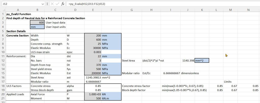Click the Cancel X icon in formula bar
The width and height of the screenshot is (260, 103).
click(52, 4)
